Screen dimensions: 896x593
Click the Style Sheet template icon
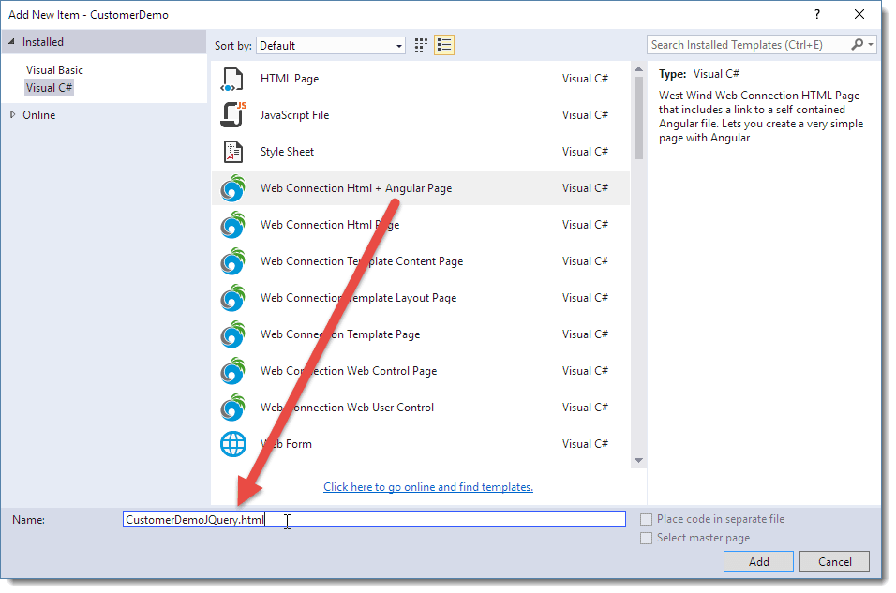(232, 152)
